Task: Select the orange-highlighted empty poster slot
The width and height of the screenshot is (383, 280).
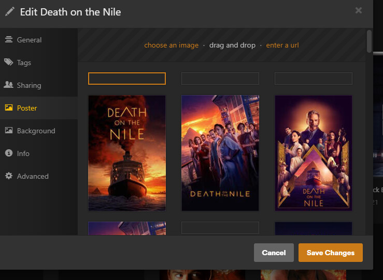Action: click(127, 79)
